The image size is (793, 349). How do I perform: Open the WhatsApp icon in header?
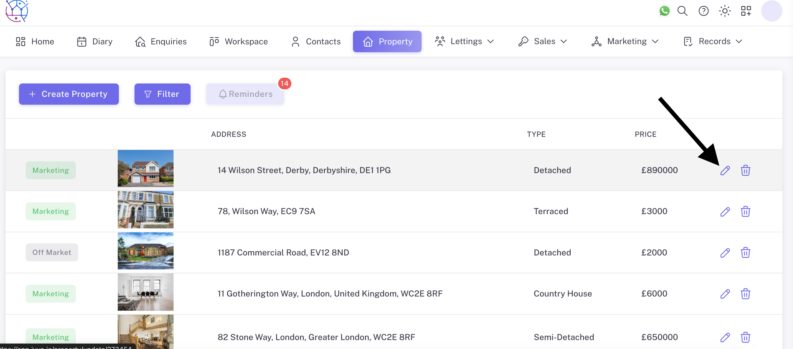(664, 11)
